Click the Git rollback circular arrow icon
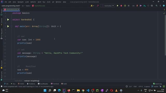166x93 pixels. pos(152,6)
